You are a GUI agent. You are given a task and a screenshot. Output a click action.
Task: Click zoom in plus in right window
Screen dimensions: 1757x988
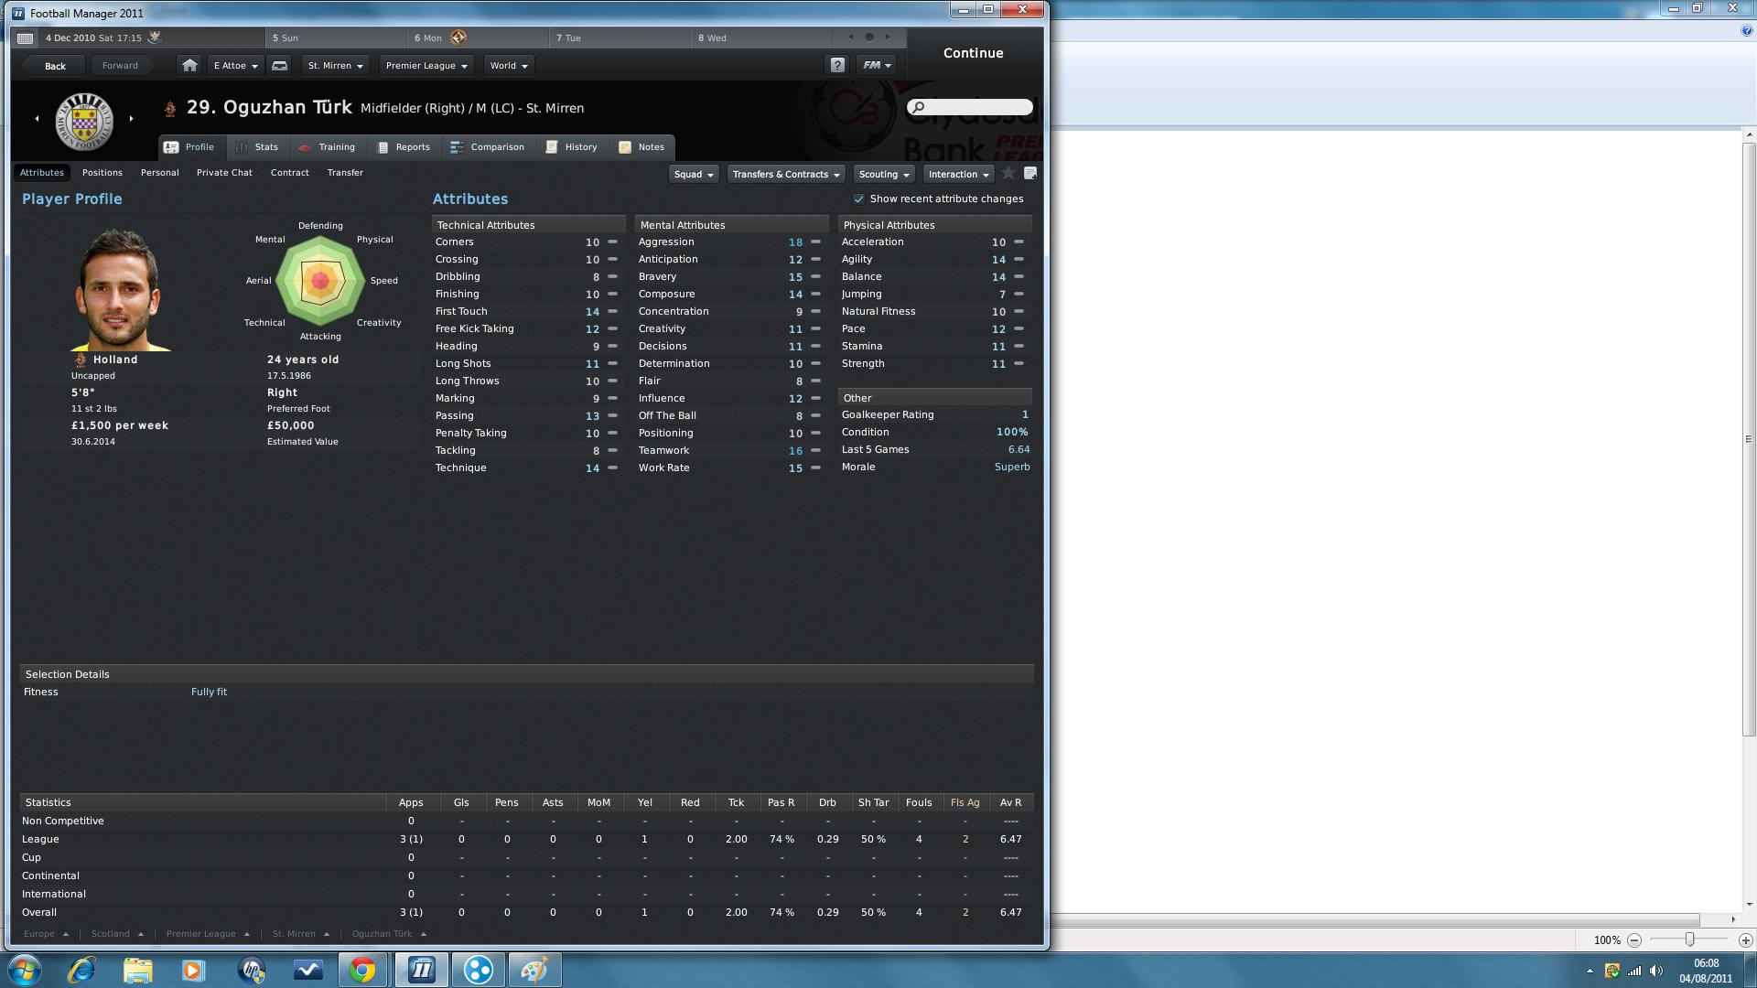(x=1745, y=940)
